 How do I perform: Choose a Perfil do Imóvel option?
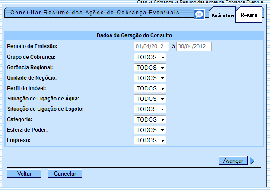coord(150,88)
